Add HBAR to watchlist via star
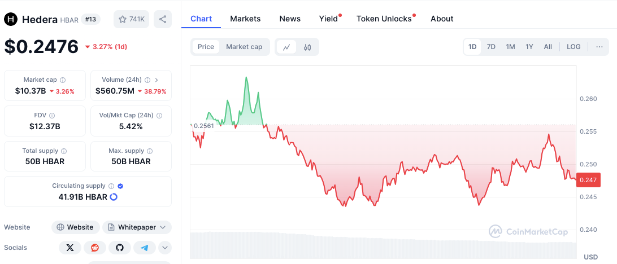 (x=131, y=19)
